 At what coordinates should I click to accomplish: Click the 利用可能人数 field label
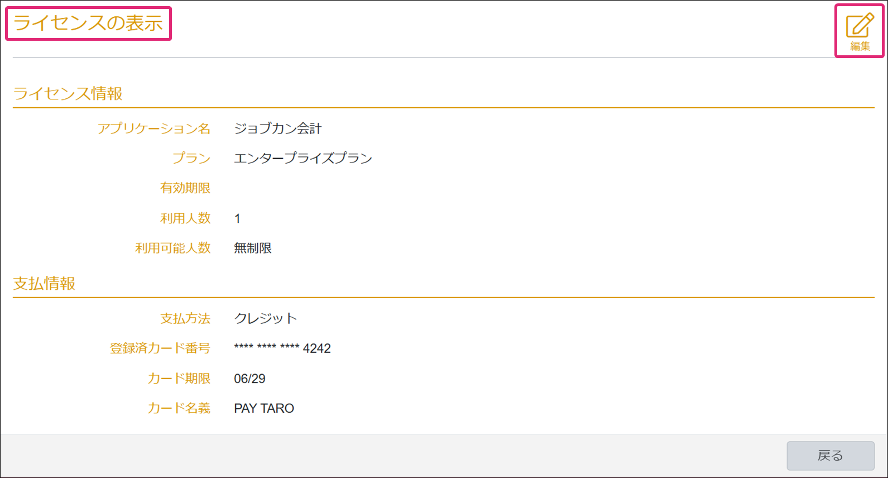click(x=173, y=248)
